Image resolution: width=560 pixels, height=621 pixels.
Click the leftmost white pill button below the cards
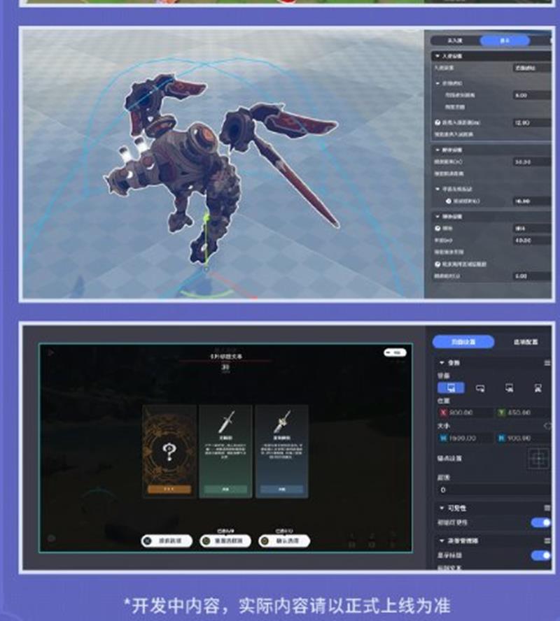pyautogui.click(x=167, y=541)
